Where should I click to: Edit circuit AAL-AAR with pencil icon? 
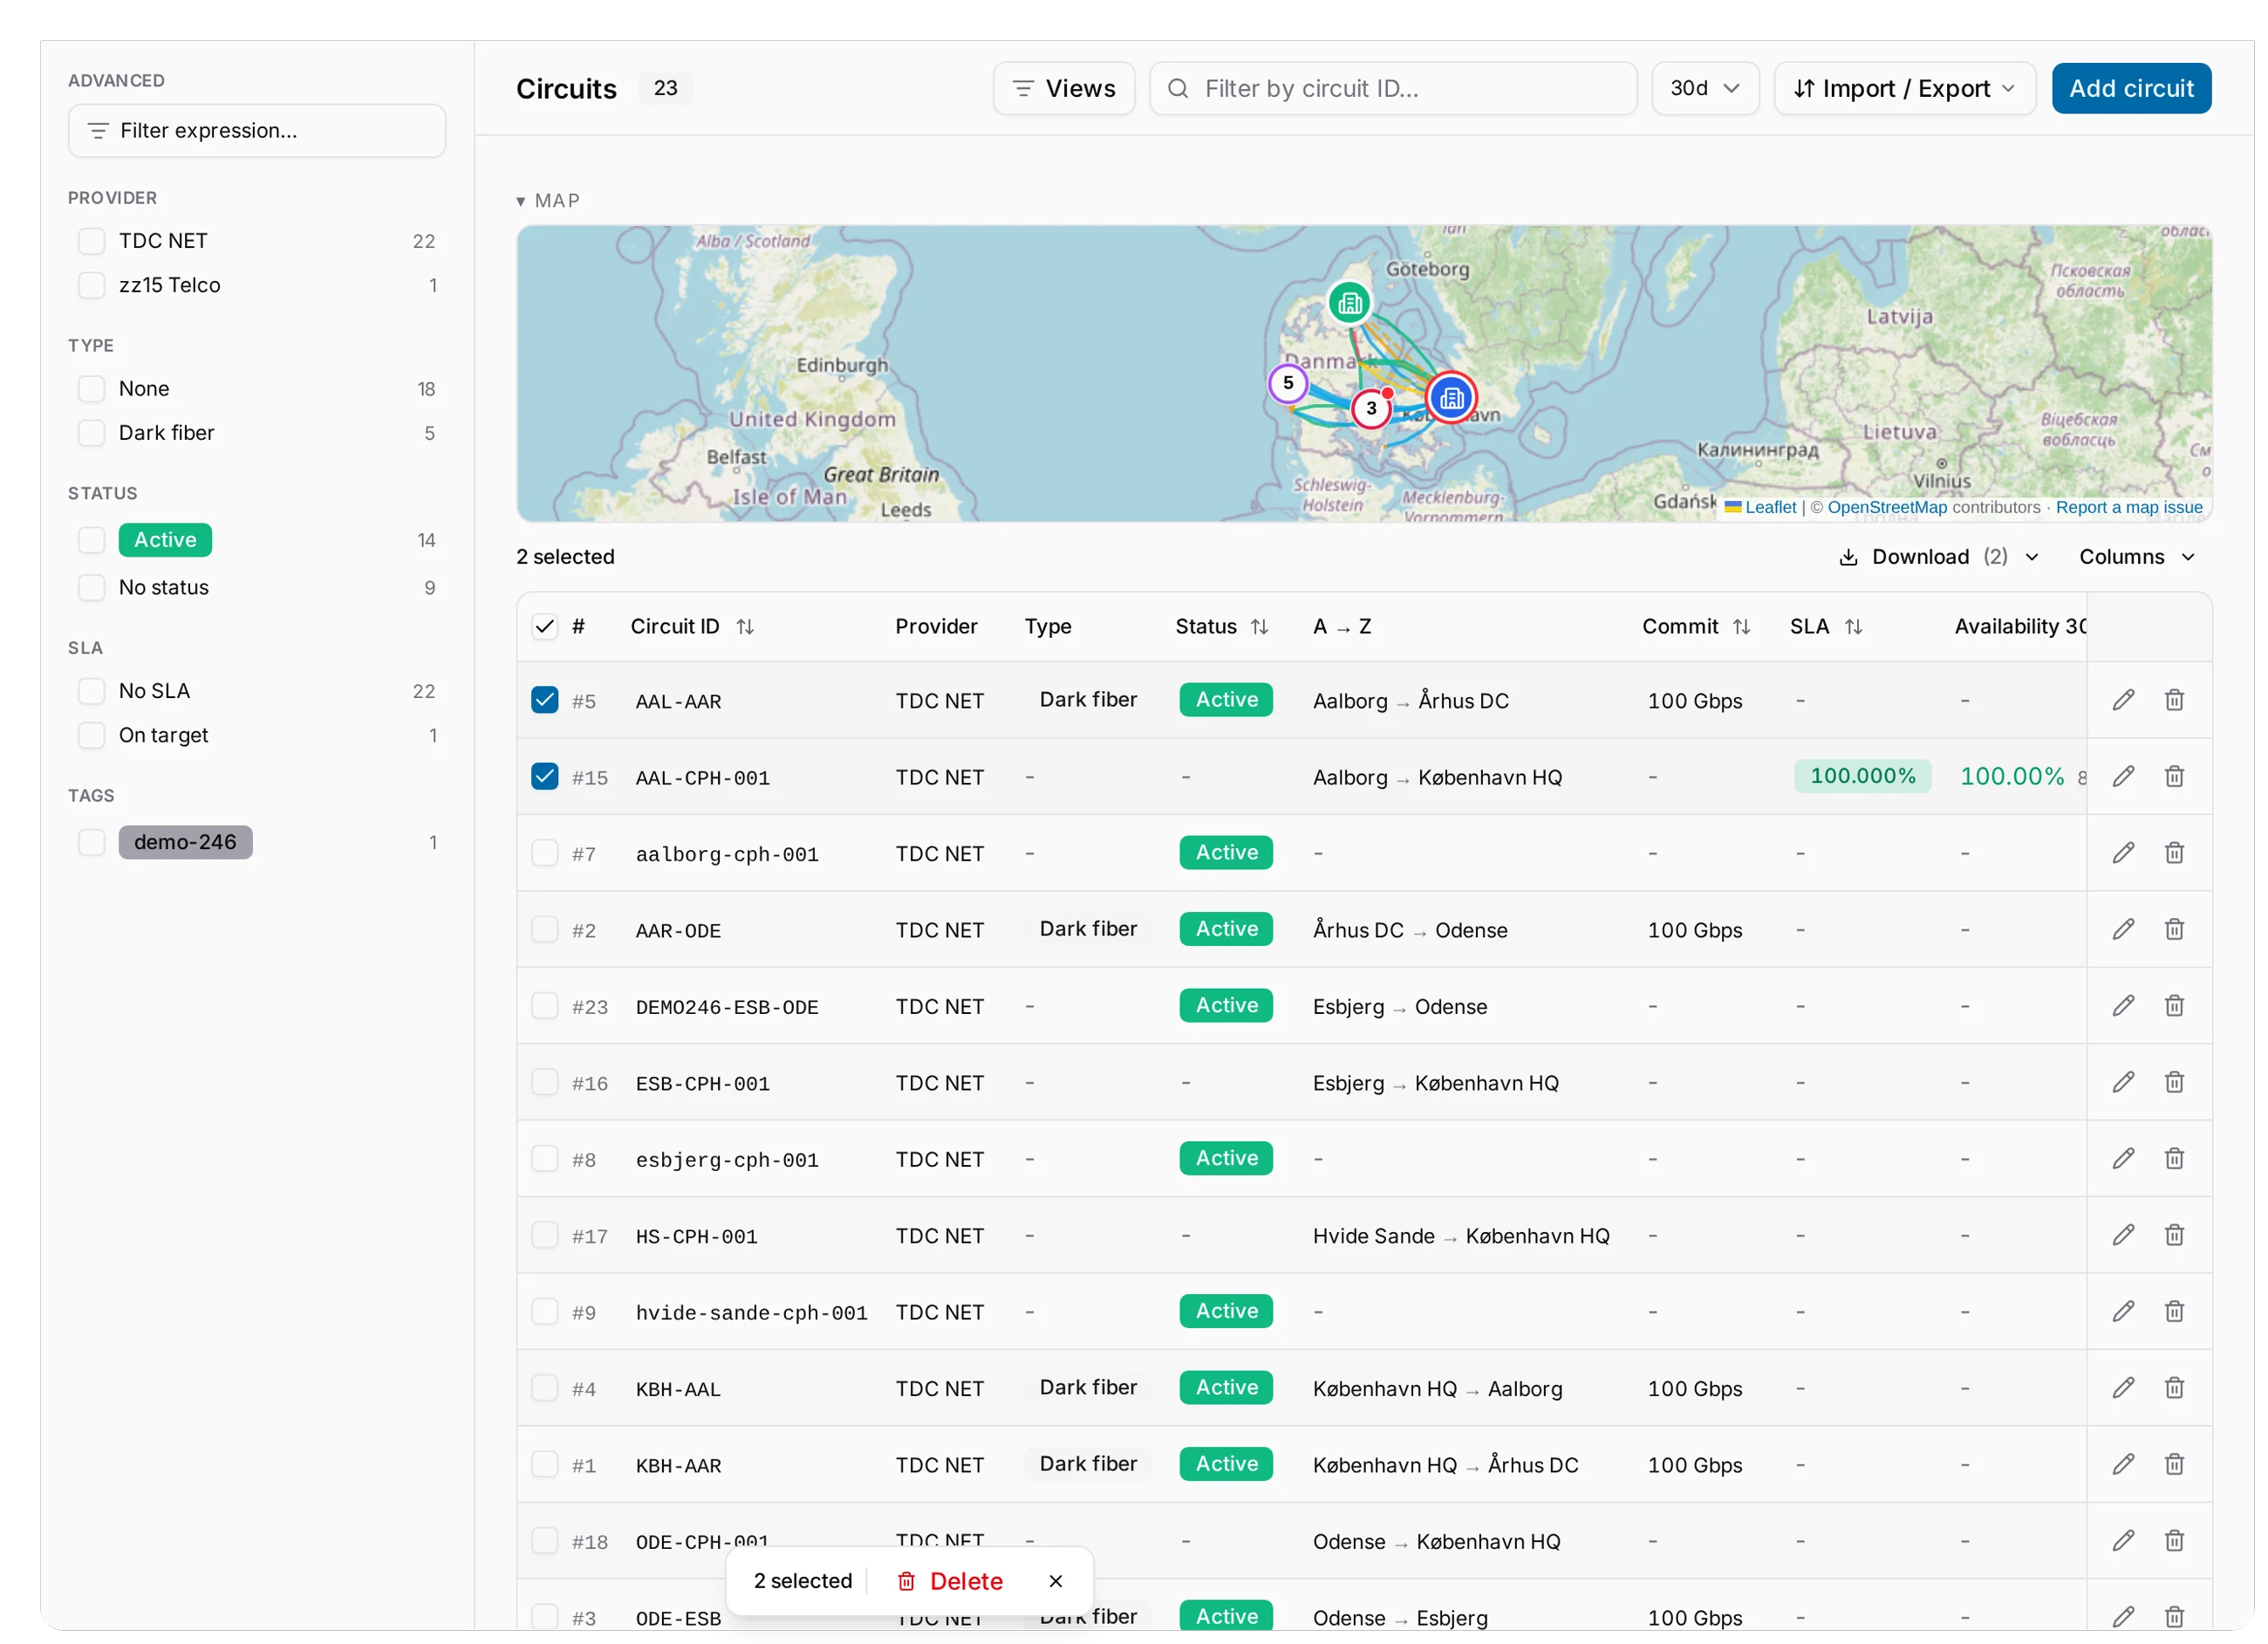2123,701
